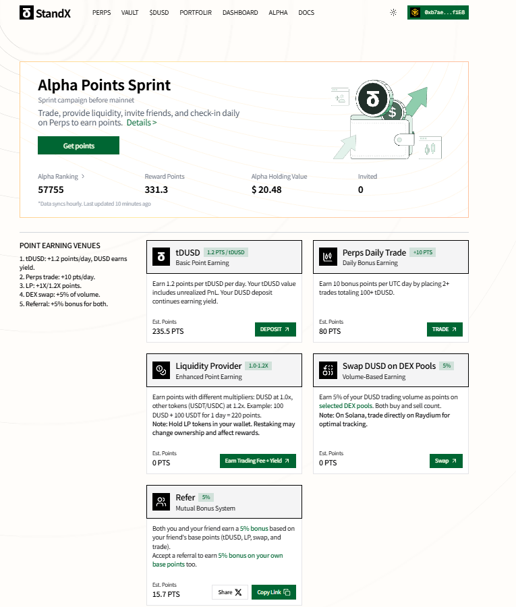Click Earn Trading Fee + Yield button
Image resolution: width=516 pixels, height=607 pixels.
pos(258,461)
